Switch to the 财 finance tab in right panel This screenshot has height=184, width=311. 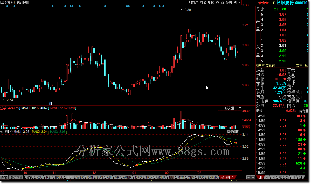300,178
